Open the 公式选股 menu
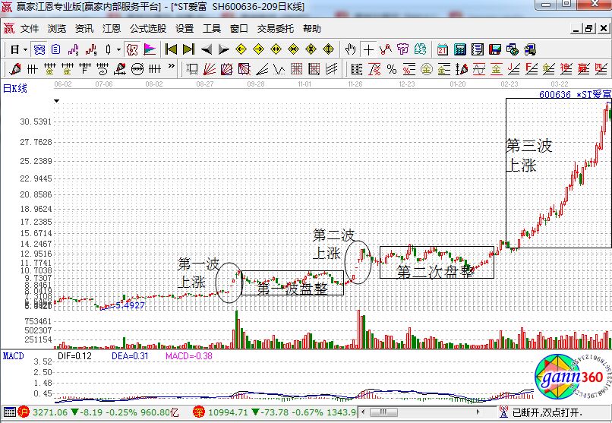Image resolution: width=612 pixels, height=423 pixels. pyautogui.click(x=147, y=29)
